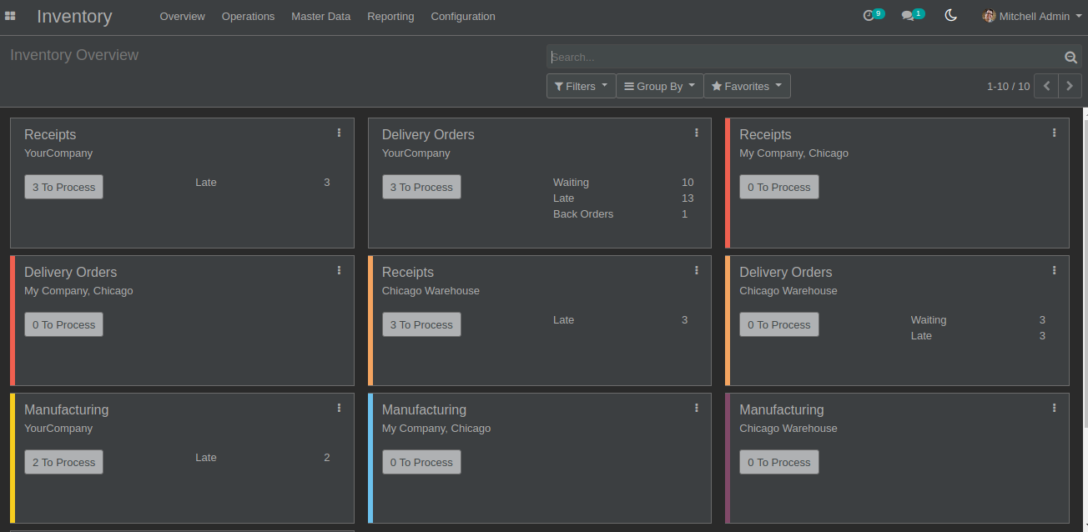Expand the Group By dropdown

[x=660, y=86]
